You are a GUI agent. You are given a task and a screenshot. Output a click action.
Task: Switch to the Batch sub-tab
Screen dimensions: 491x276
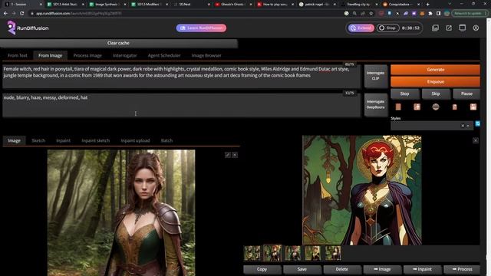tap(166, 140)
